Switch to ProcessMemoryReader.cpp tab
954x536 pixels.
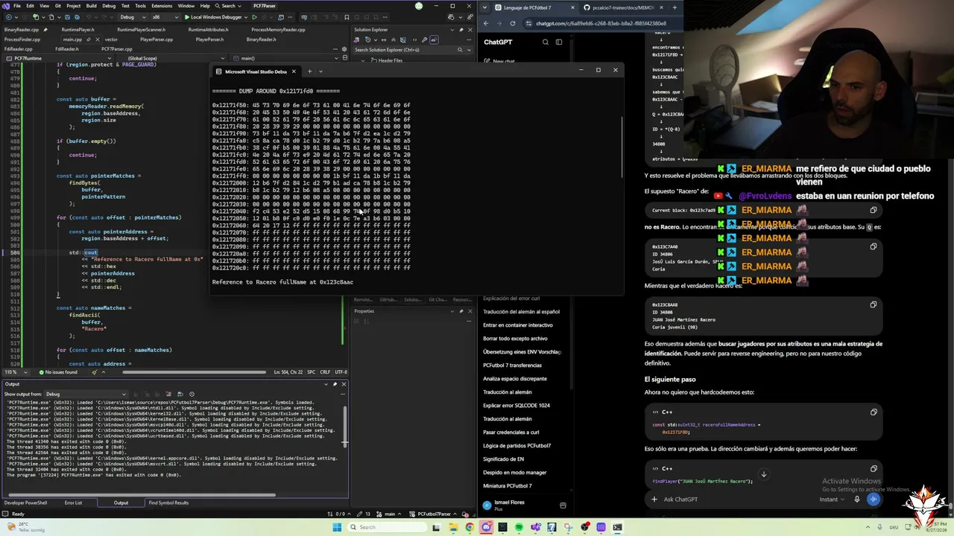tap(278, 30)
